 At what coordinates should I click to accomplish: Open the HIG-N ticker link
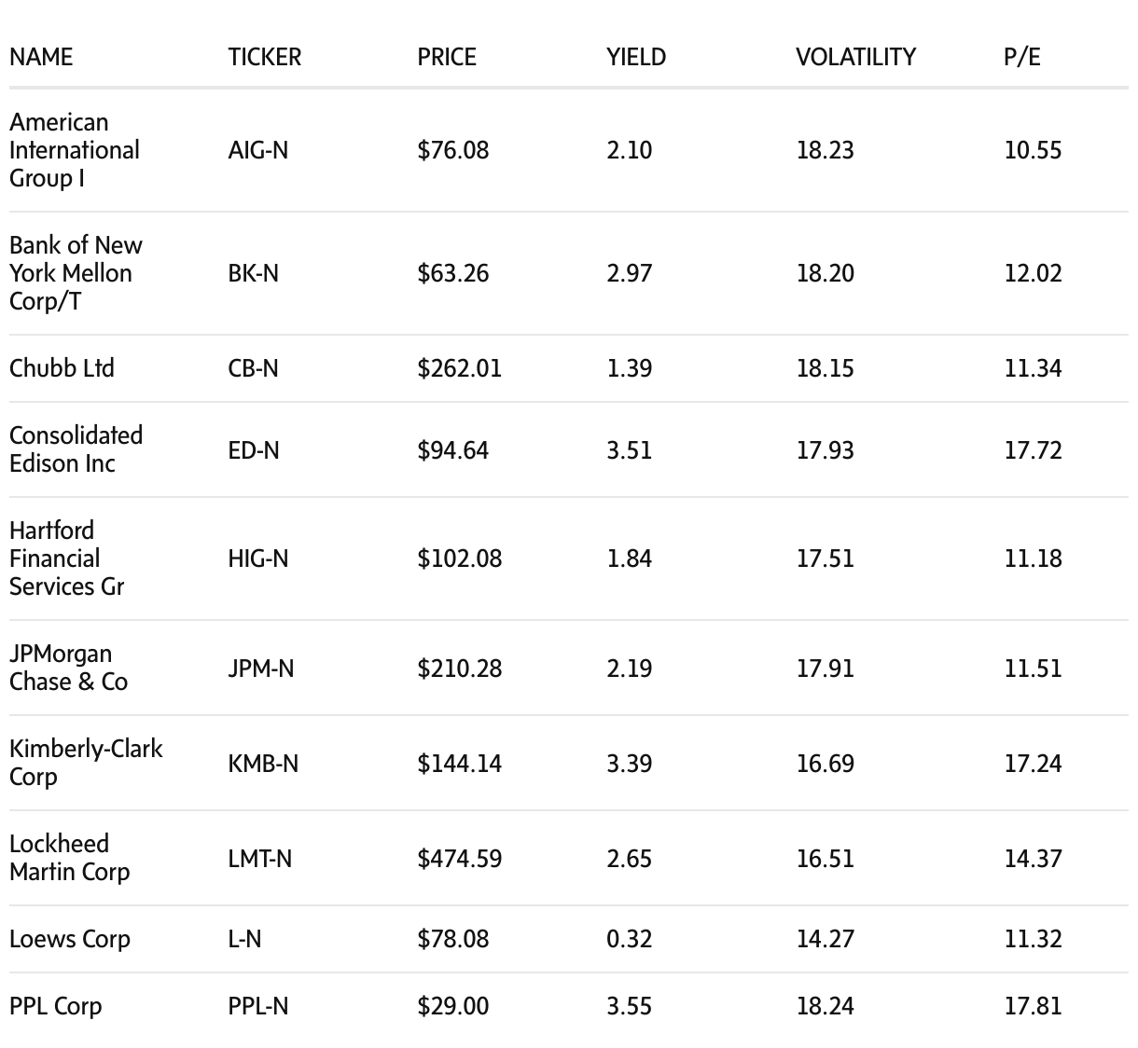(x=258, y=558)
